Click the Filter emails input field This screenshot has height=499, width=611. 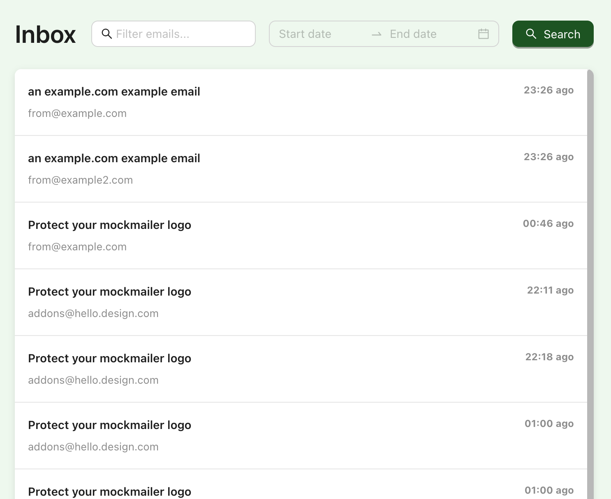[x=174, y=34]
